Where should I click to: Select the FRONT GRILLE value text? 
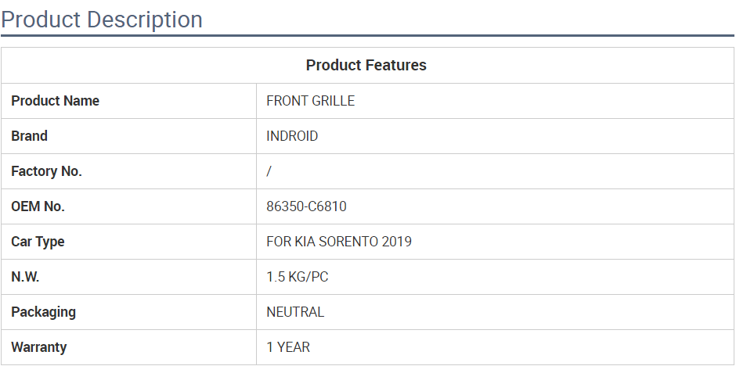click(x=310, y=101)
